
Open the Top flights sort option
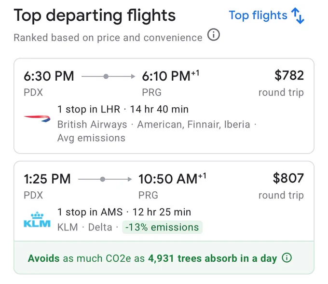click(266, 15)
